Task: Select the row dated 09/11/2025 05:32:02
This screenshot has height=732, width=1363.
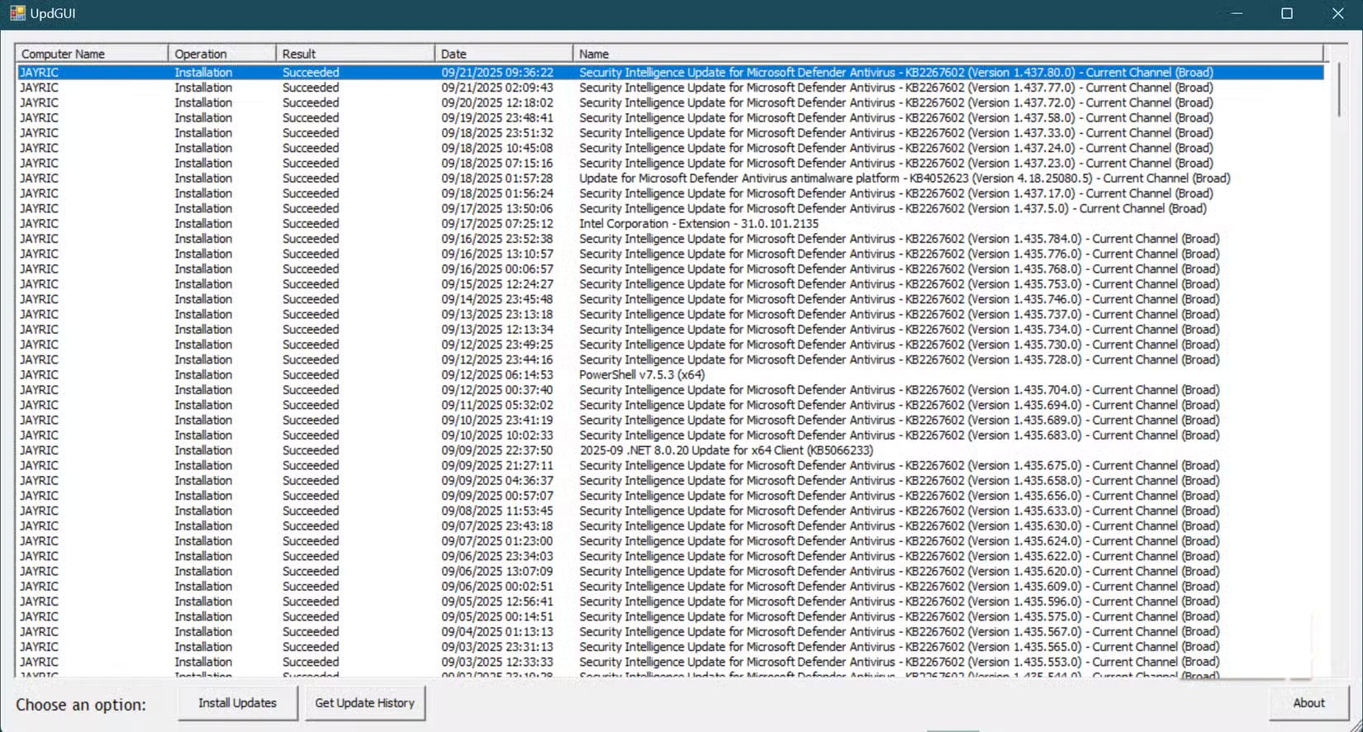Action: point(670,405)
